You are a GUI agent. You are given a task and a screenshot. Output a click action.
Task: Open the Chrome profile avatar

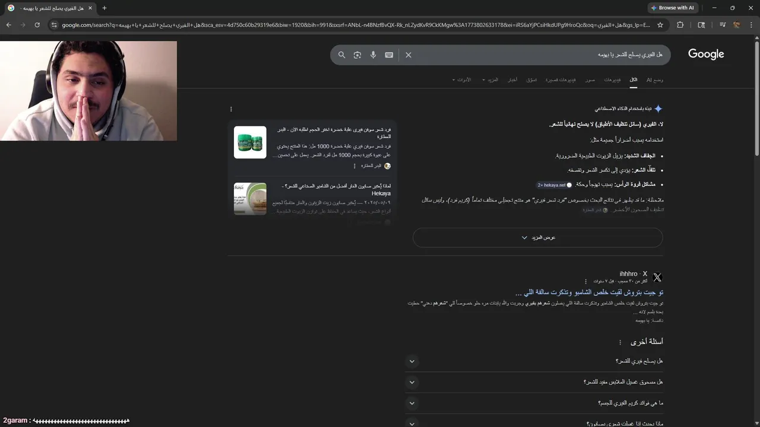(737, 25)
